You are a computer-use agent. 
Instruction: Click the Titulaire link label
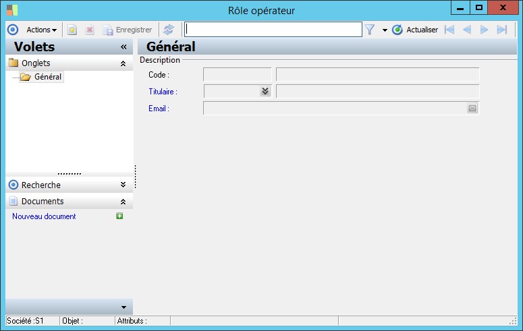click(163, 92)
